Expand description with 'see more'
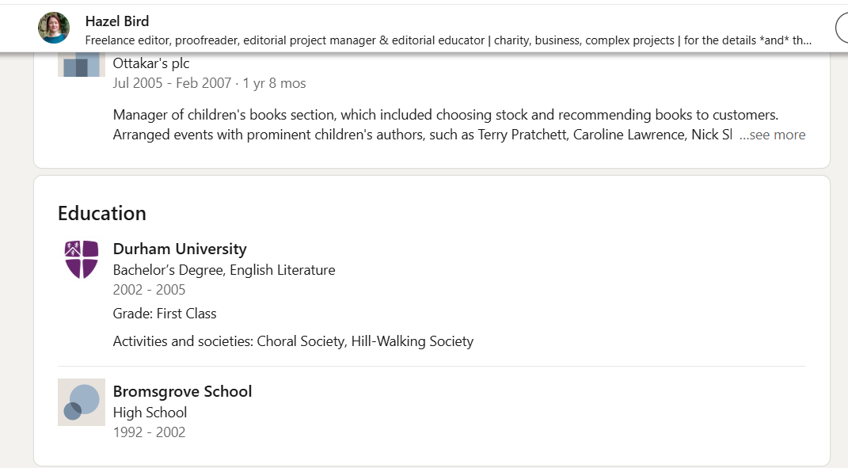 click(772, 135)
